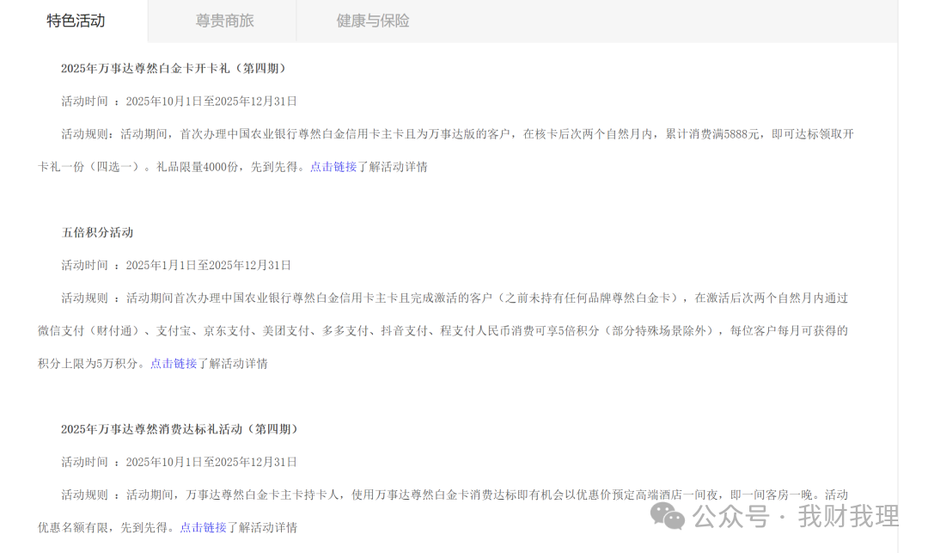Switch to the 尊贵商旅 tab

224,21
